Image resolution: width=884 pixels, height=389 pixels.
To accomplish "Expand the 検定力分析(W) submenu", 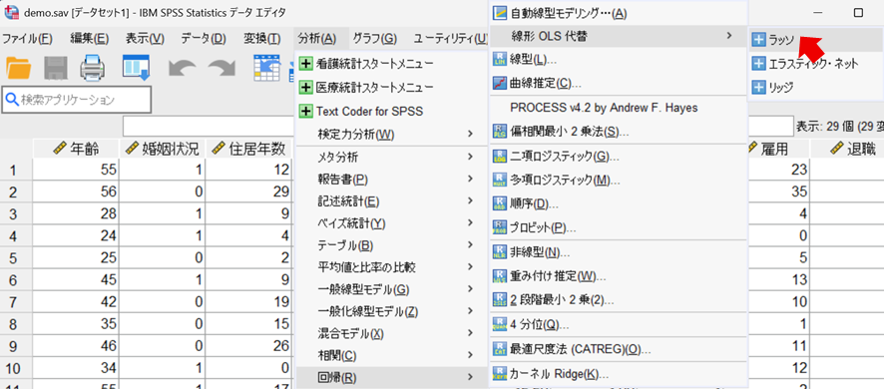I will 391,135.
